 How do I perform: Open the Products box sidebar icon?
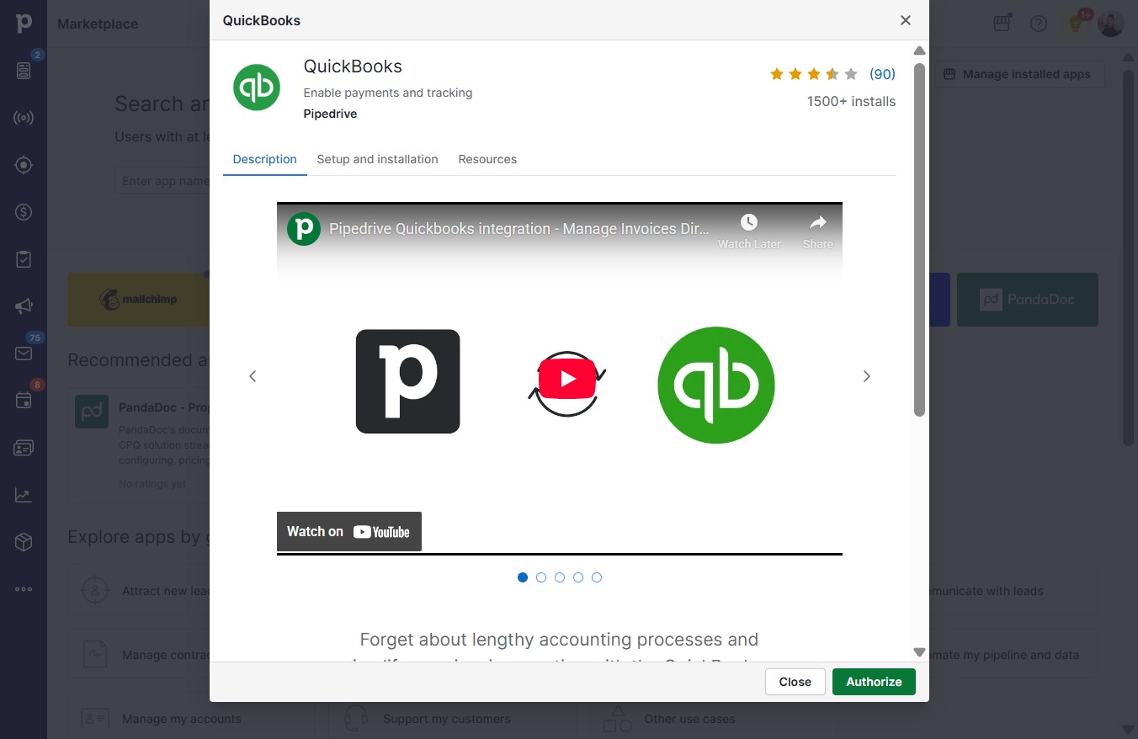[x=24, y=542]
